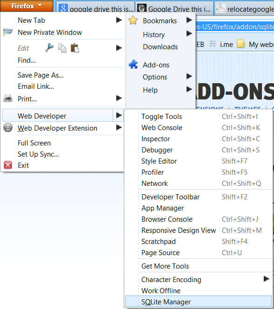274x309 pixels.
Task: Click the printer icon beside Print
Action: pyautogui.click(x=8, y=99)
